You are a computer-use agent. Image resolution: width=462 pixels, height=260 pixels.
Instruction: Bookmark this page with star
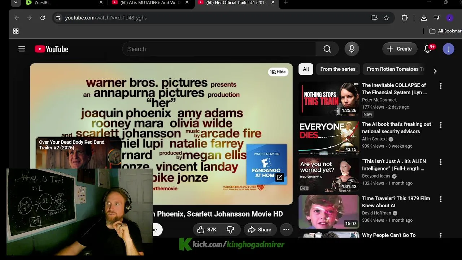pos(386,18)
